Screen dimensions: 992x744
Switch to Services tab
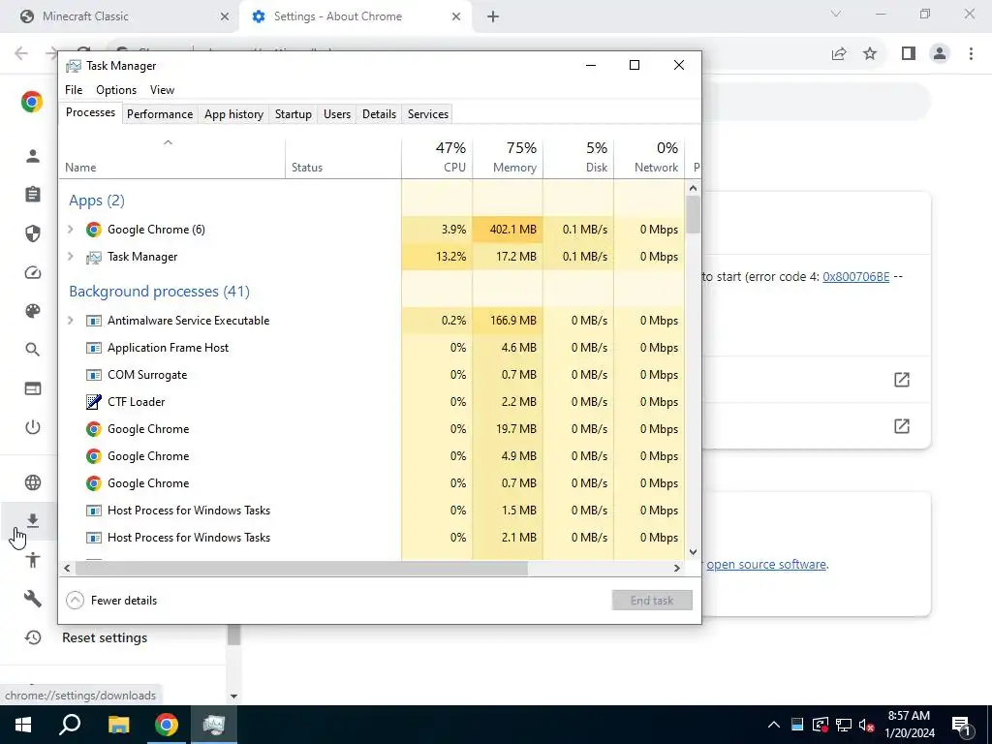click(427, 114)
